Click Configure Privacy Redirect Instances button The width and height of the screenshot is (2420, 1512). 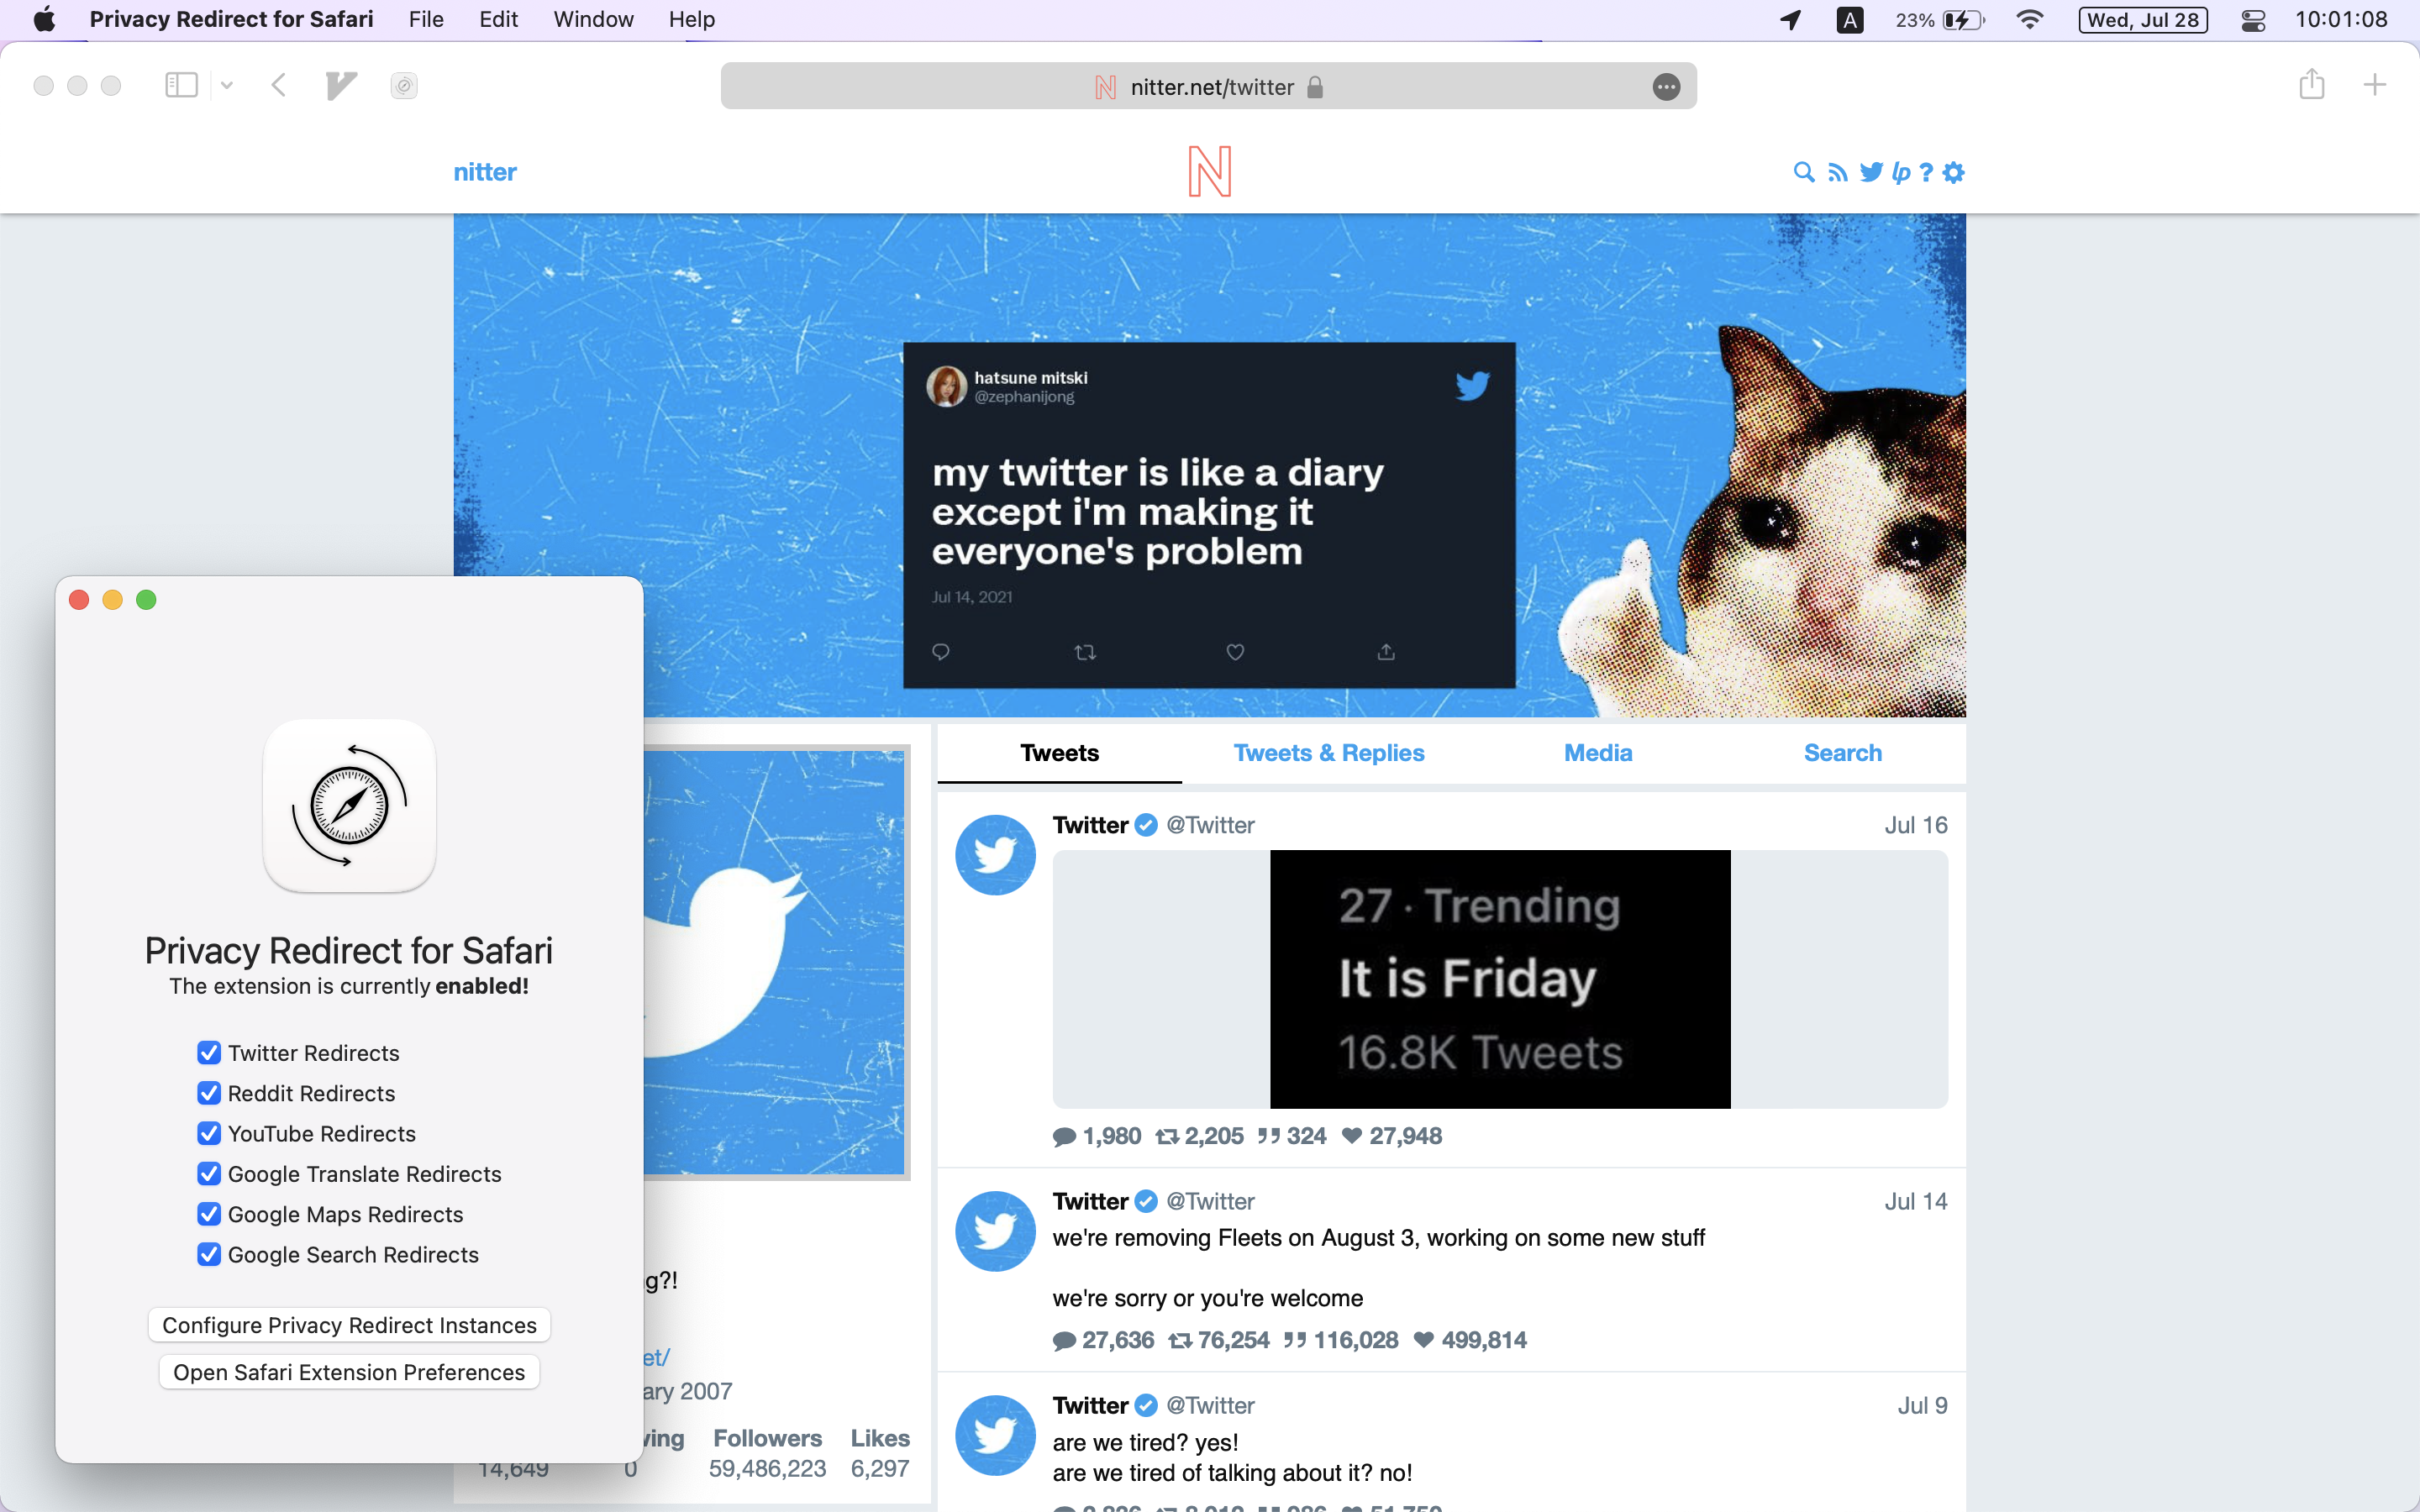click(x=349, y=1324)
